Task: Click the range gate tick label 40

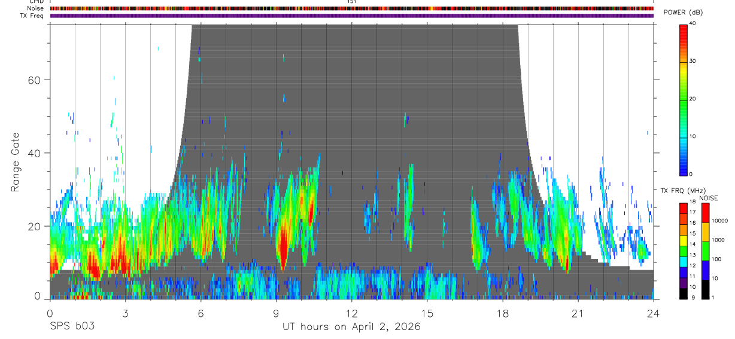Action: point(35,153)
